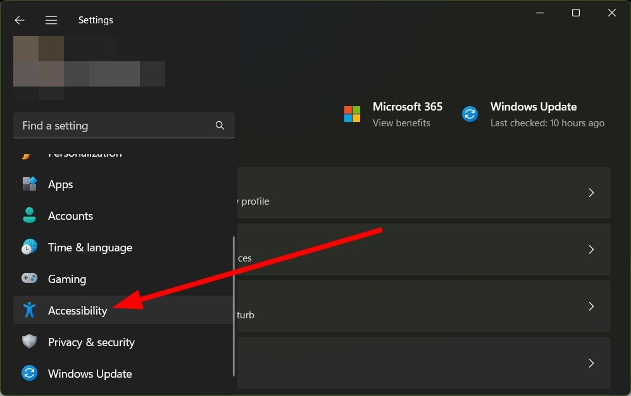Click the Microsoft 365 View benefits link
631x396 pixels.
(x=401, y=123)
